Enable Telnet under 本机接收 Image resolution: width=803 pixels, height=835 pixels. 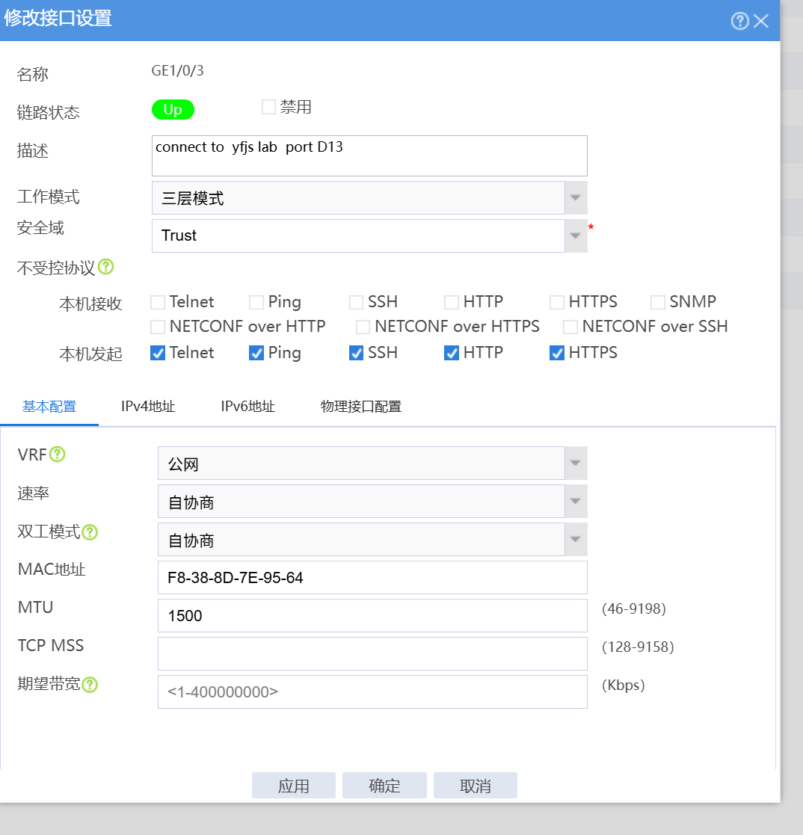pyautogui.click(x=158, y=302)
